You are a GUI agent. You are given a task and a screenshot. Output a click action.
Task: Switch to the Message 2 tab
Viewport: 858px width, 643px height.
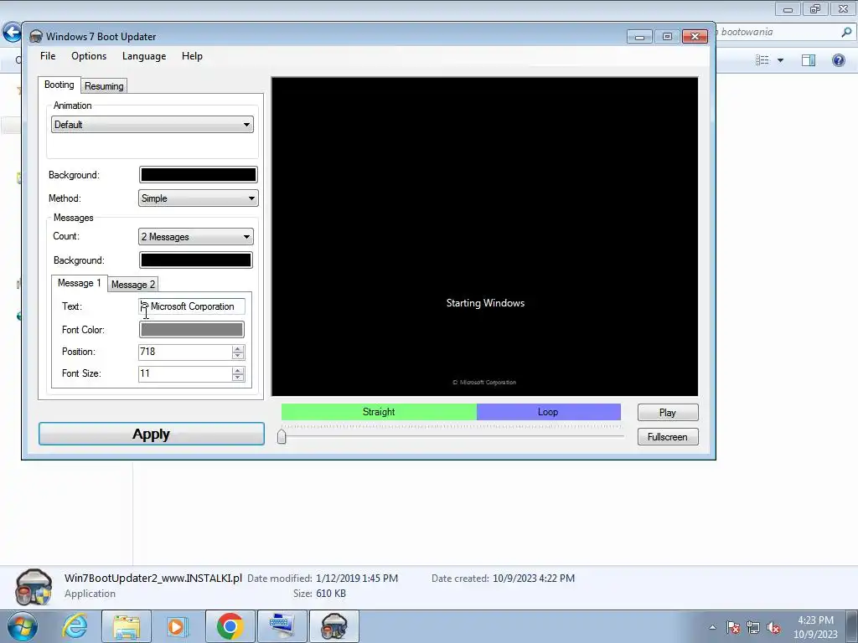[x=133, y=285]
